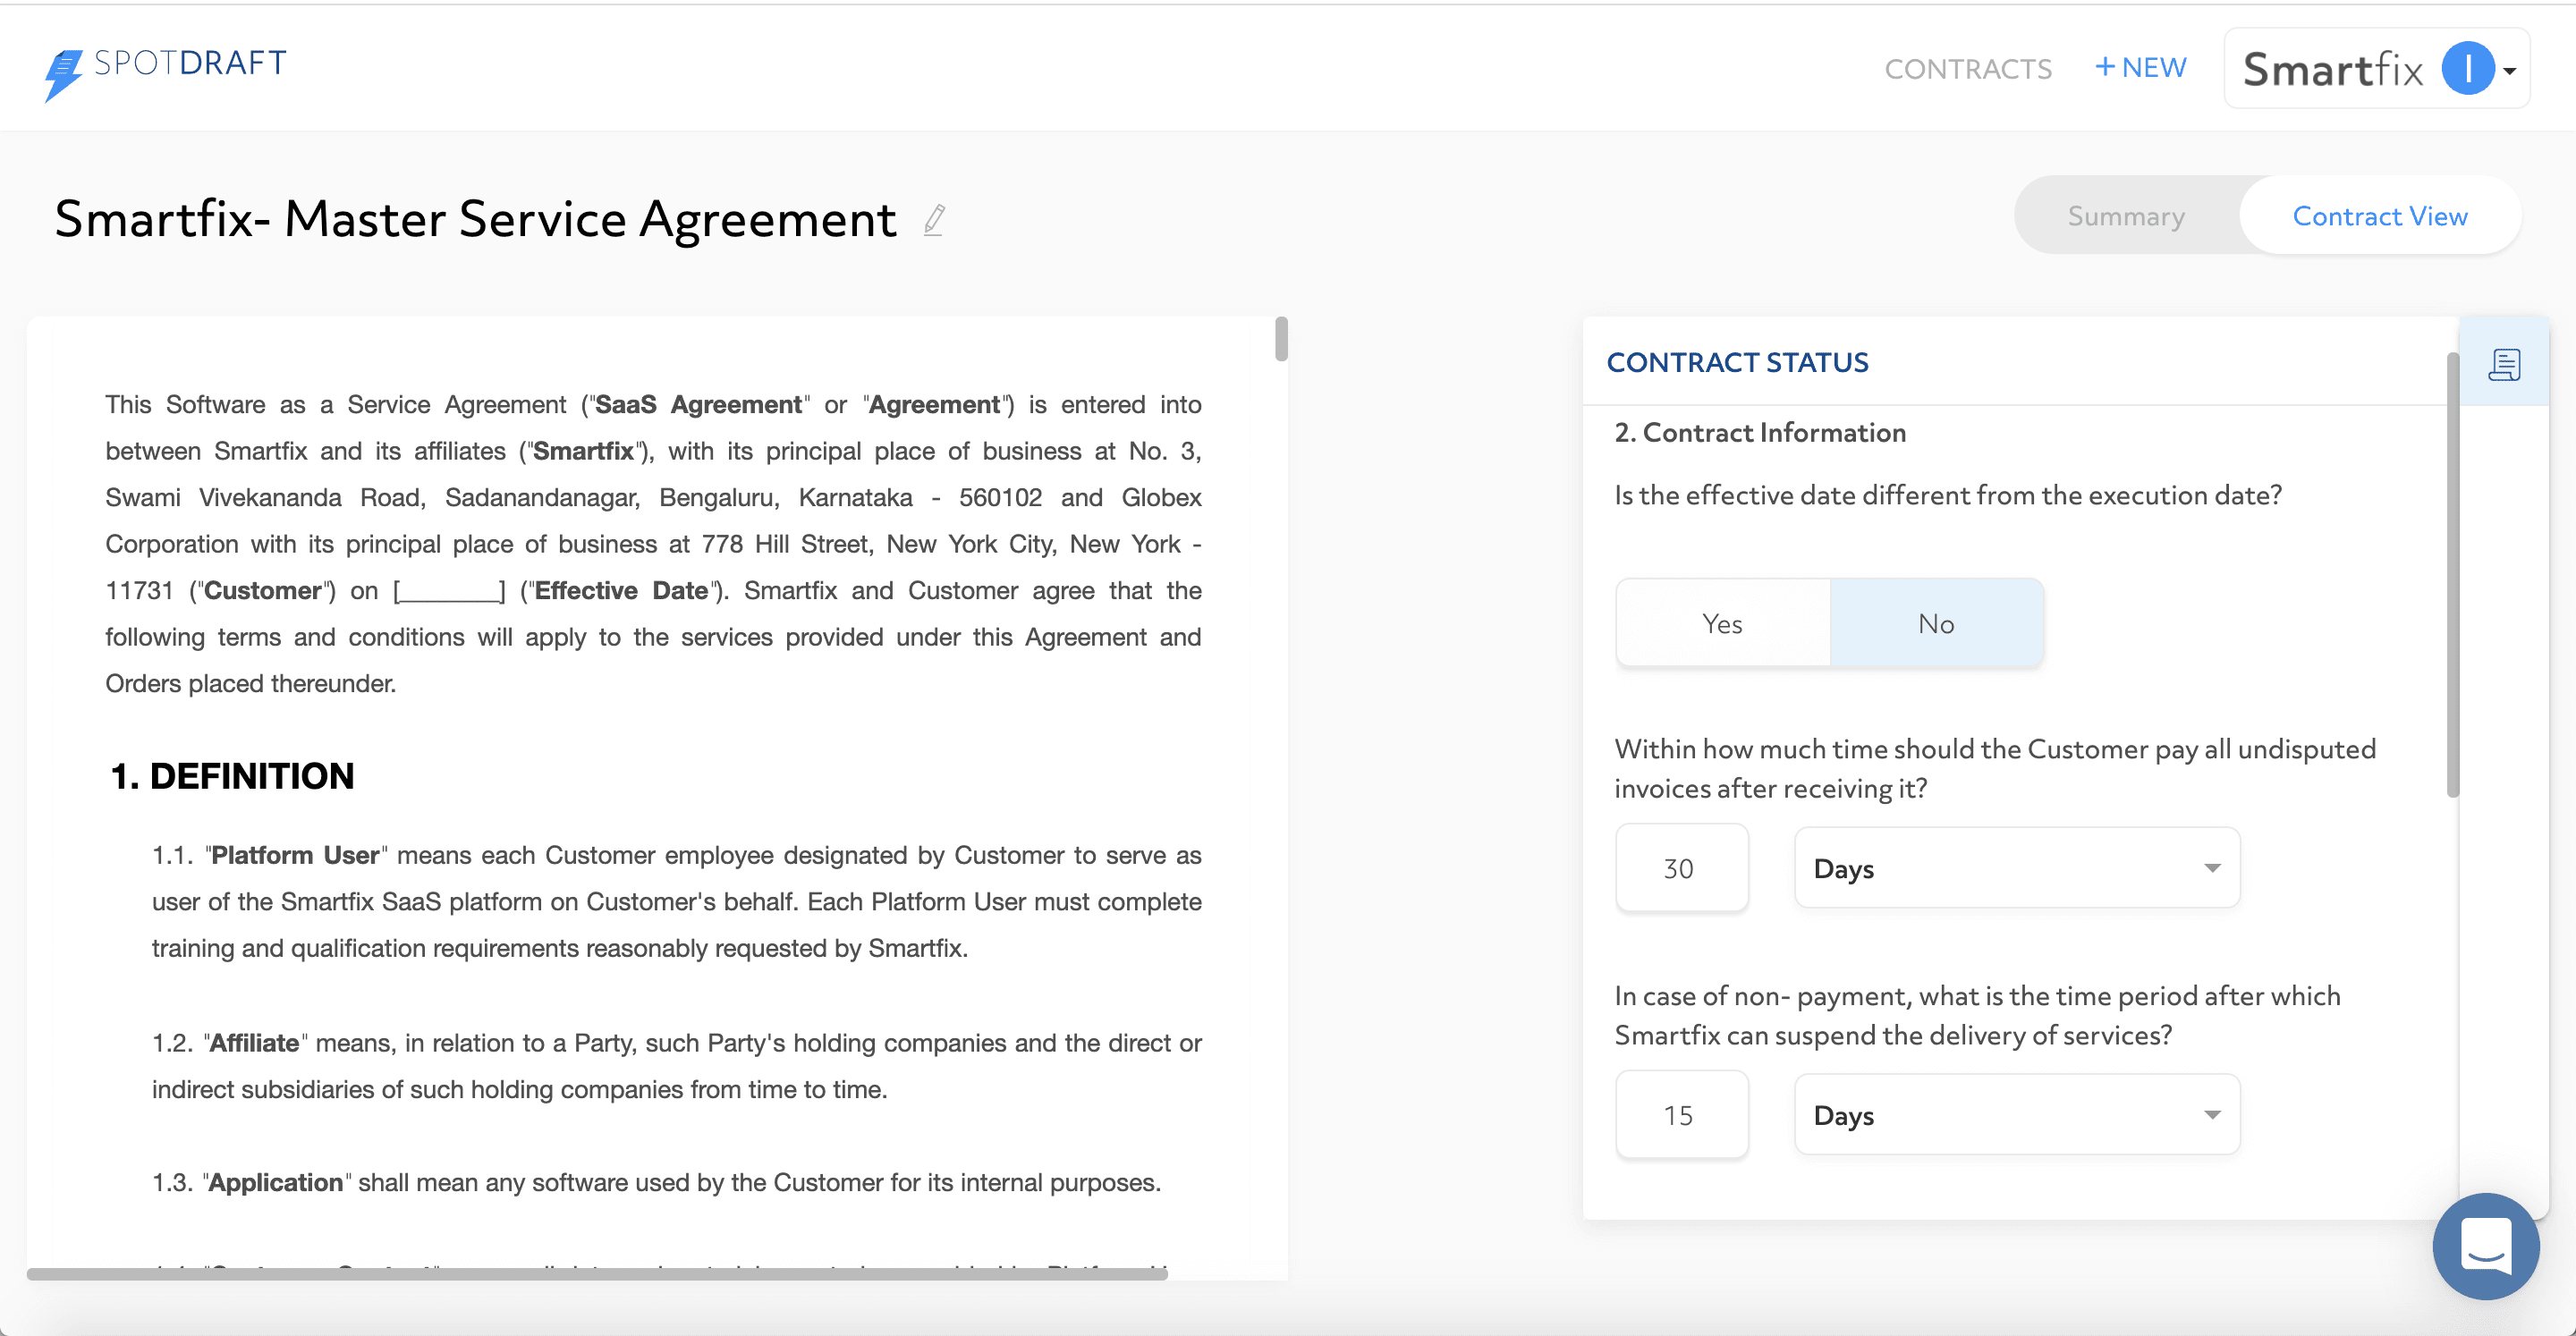Click the Smartfix company name in the header
The width and height of the screenshot is (2576, 1336).
coord(2332,70)
